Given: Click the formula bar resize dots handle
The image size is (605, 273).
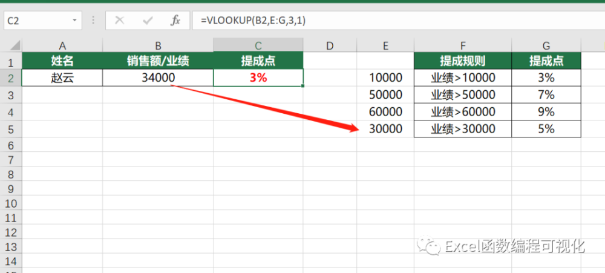Looking at the screenshot, I should tap(93, 21).
